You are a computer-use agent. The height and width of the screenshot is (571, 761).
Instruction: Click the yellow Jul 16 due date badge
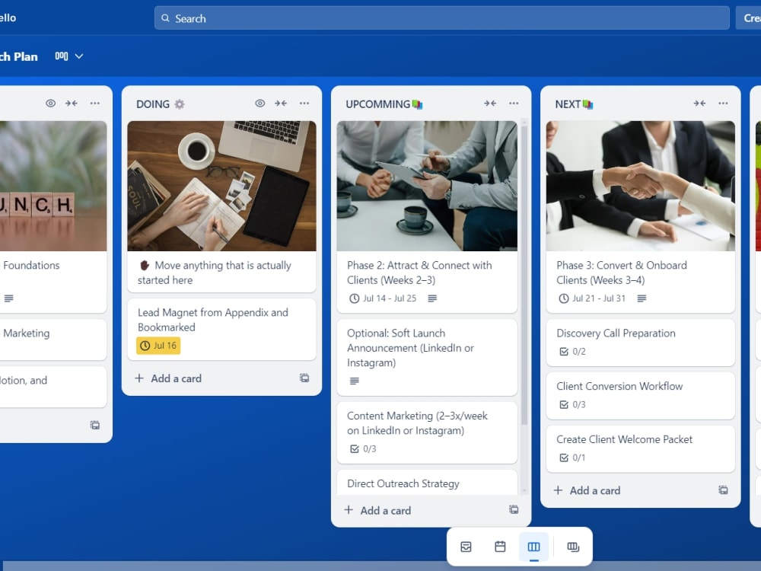pos(158,346)
